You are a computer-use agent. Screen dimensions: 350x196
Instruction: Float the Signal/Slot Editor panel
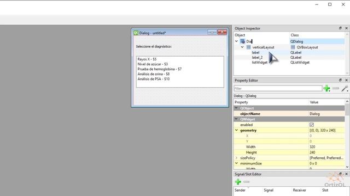click(340, 174)
